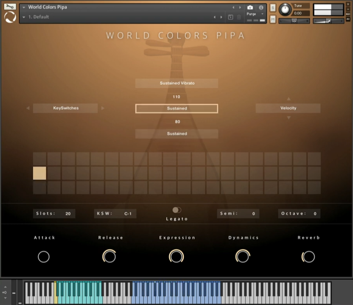Toggle the Legato switch

pos(177,210)
